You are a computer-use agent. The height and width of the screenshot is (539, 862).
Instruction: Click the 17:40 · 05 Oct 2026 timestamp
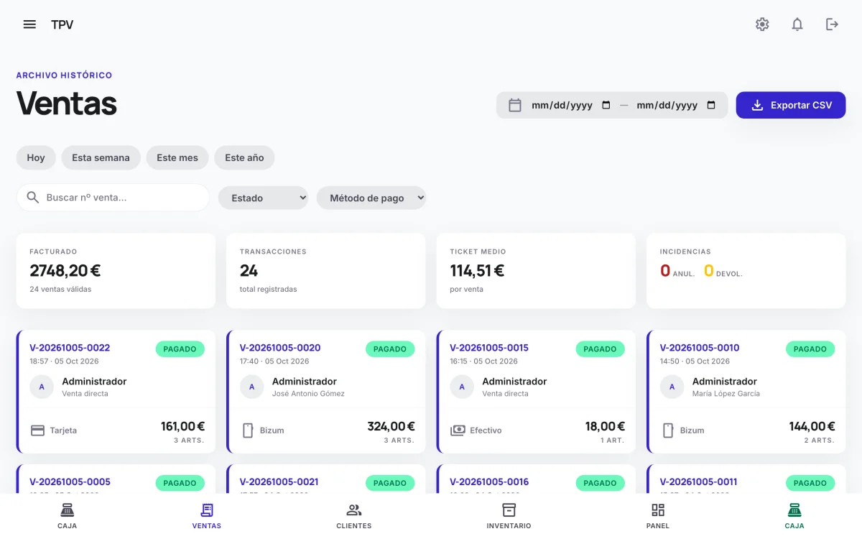[x=274, y=361]
